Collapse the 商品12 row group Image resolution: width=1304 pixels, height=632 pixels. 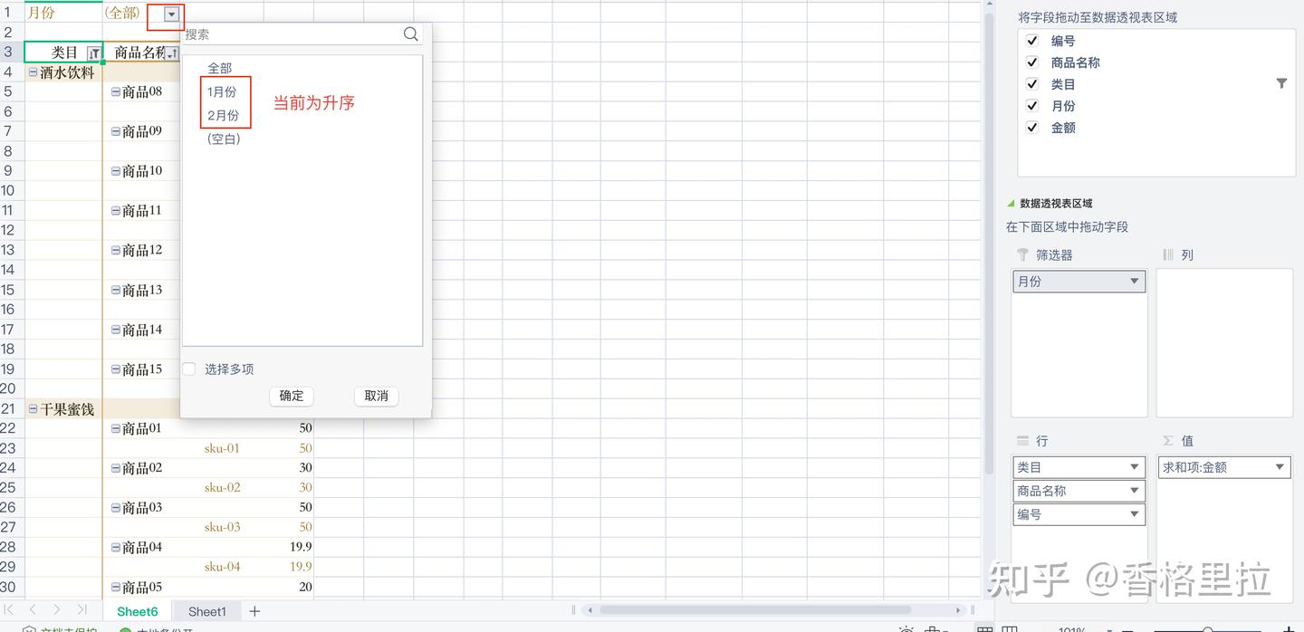coord(115,250)
